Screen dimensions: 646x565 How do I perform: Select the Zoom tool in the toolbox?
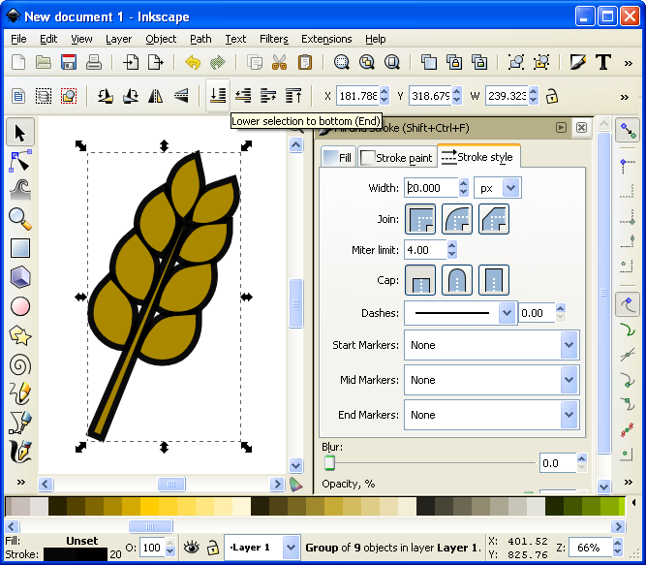click(x=19, y=218)
